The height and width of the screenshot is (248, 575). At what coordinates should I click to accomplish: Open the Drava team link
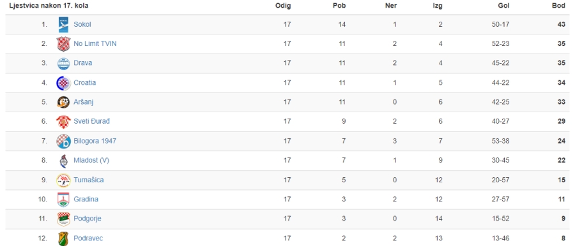(x=83, y=63)
